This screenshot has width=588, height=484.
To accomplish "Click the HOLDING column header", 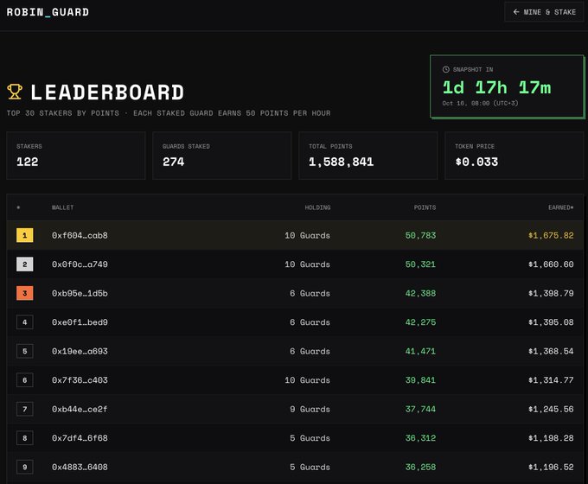I will pyautogui.click(x=317, y=207).
